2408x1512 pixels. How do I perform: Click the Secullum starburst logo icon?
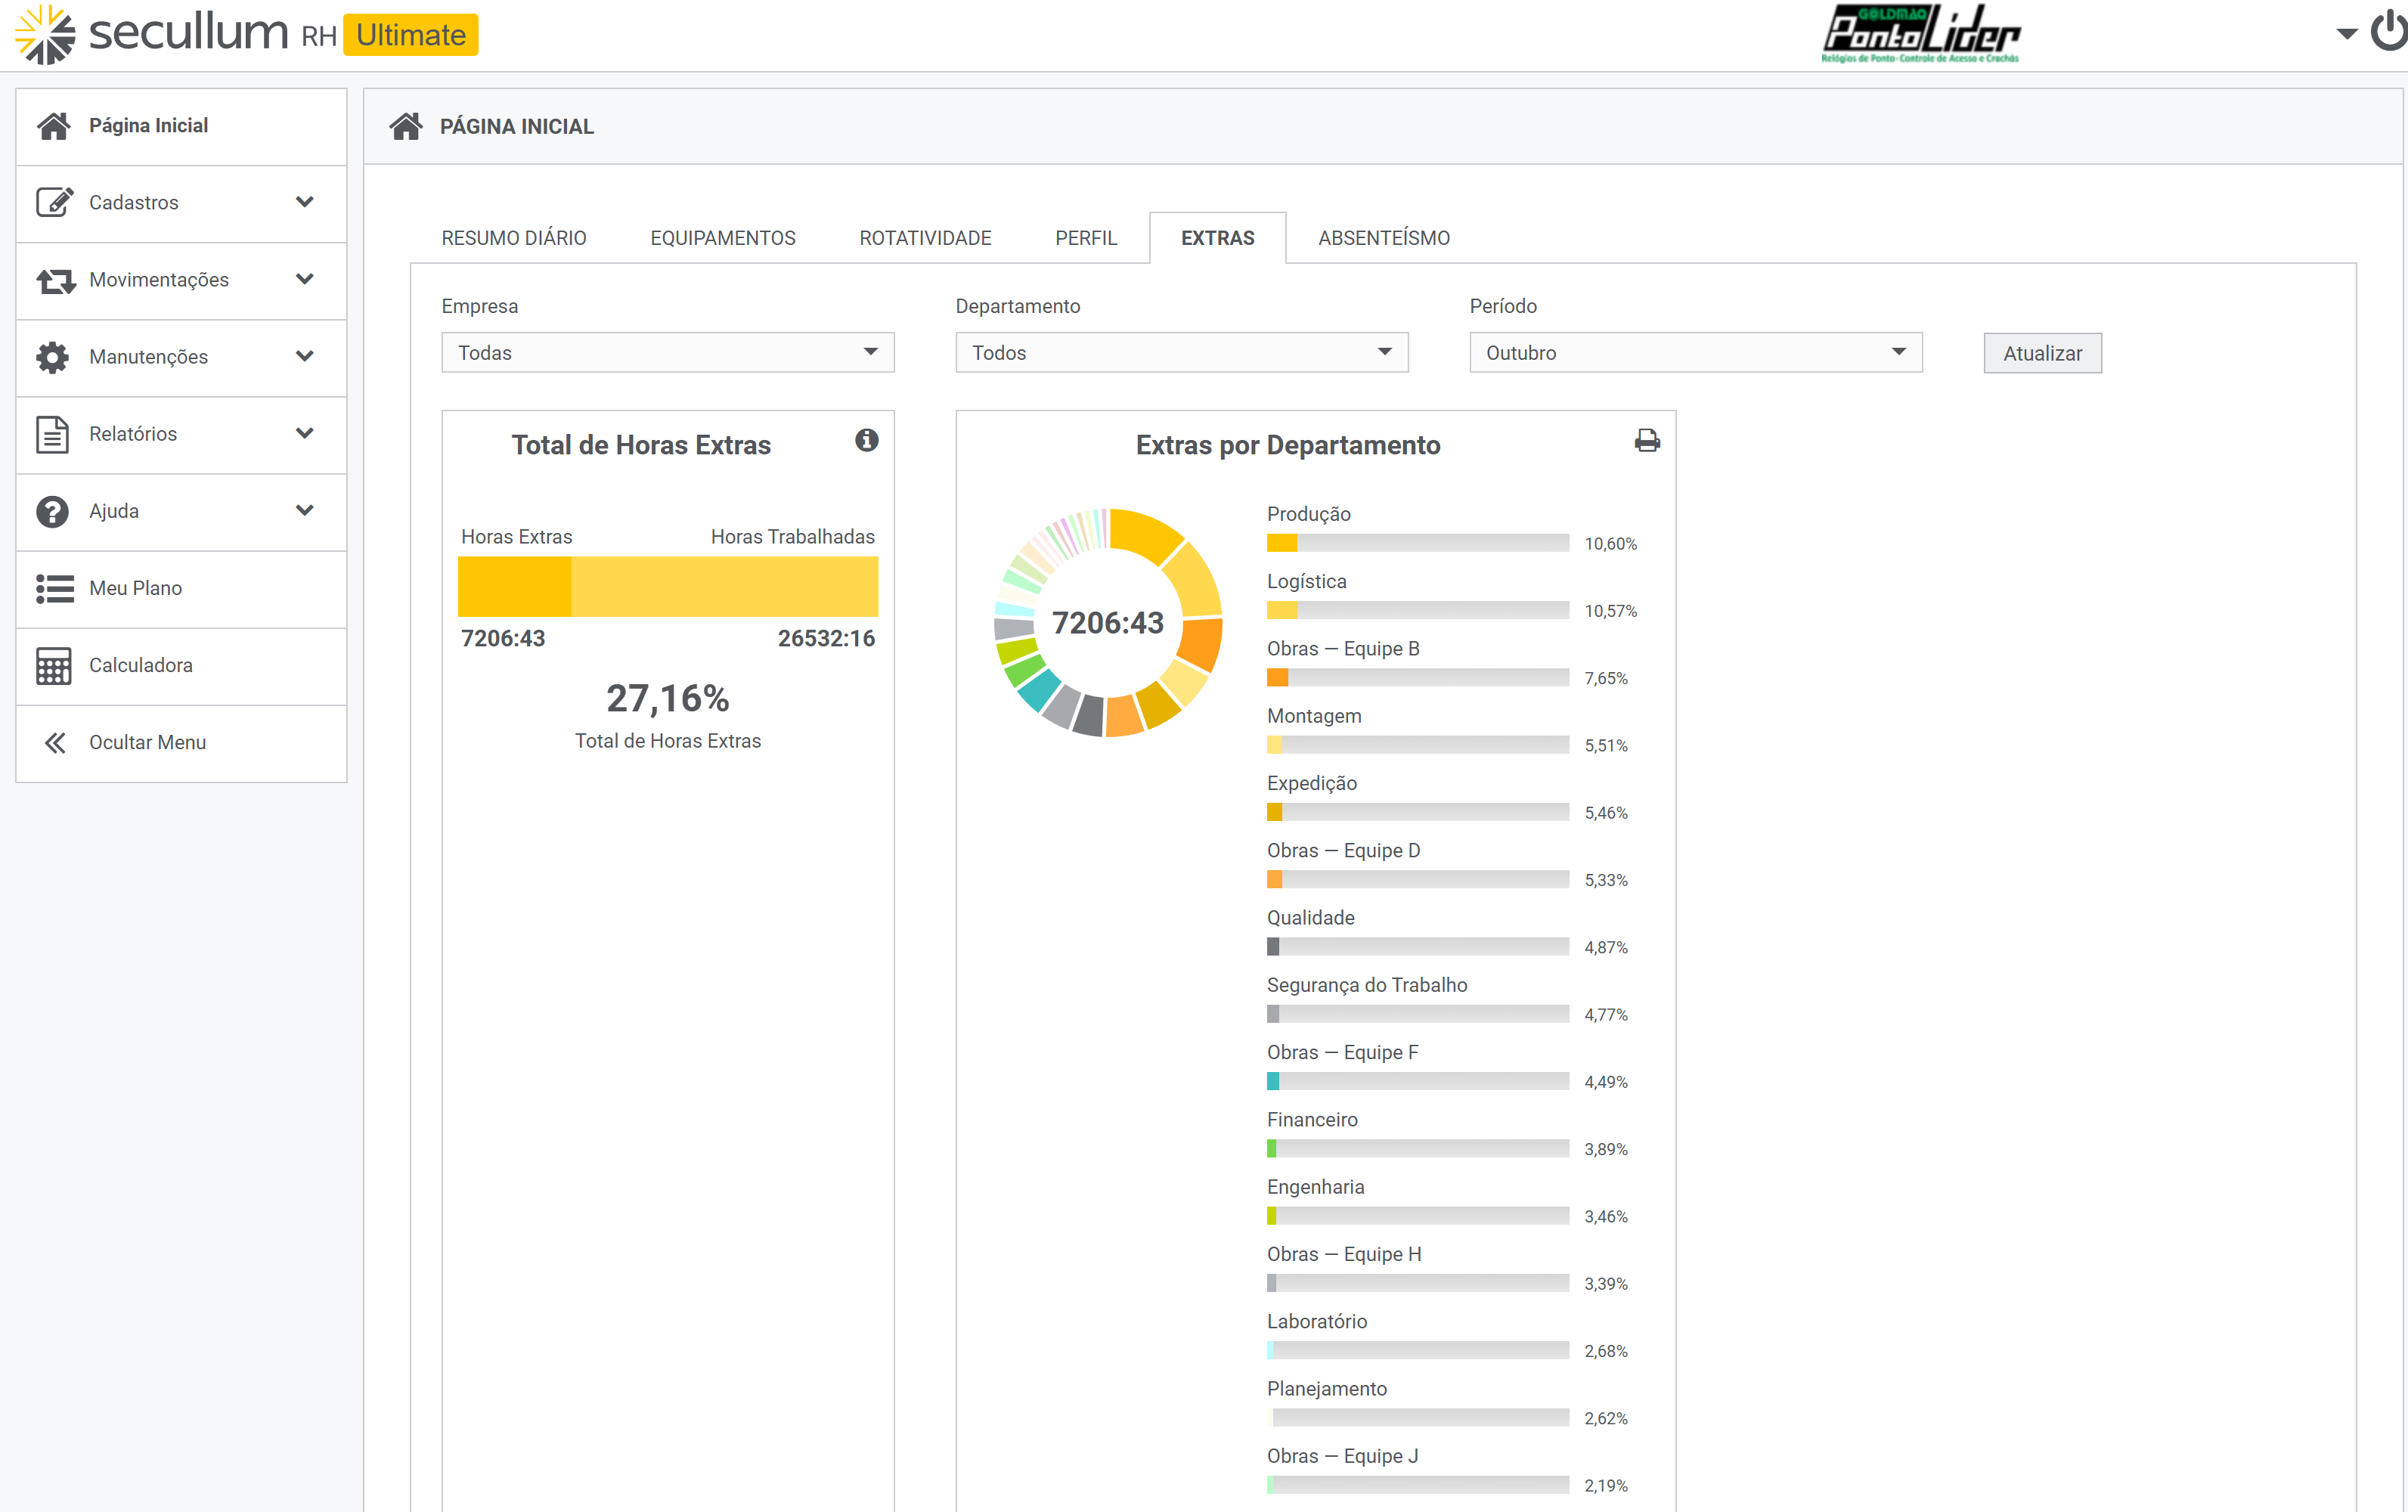pos(45,34)
